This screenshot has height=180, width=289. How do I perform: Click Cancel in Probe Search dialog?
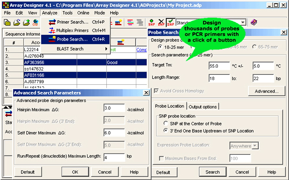pos(242,172)
